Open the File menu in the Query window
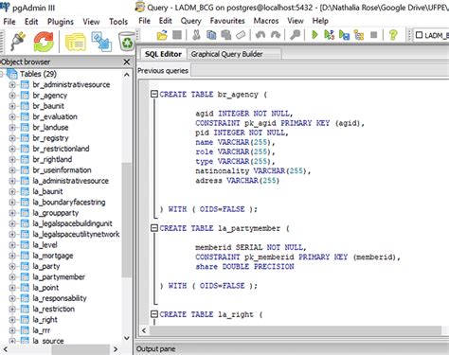This screenshot has width=449, height=355. coord(144,21)
